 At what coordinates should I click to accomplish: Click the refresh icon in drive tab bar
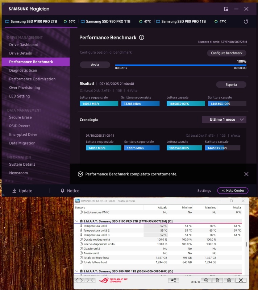[x=246, y=21]
